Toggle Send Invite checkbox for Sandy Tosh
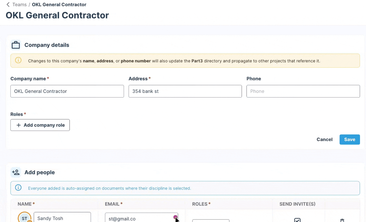This screenshot has height=222, width=366. point(297,220)
